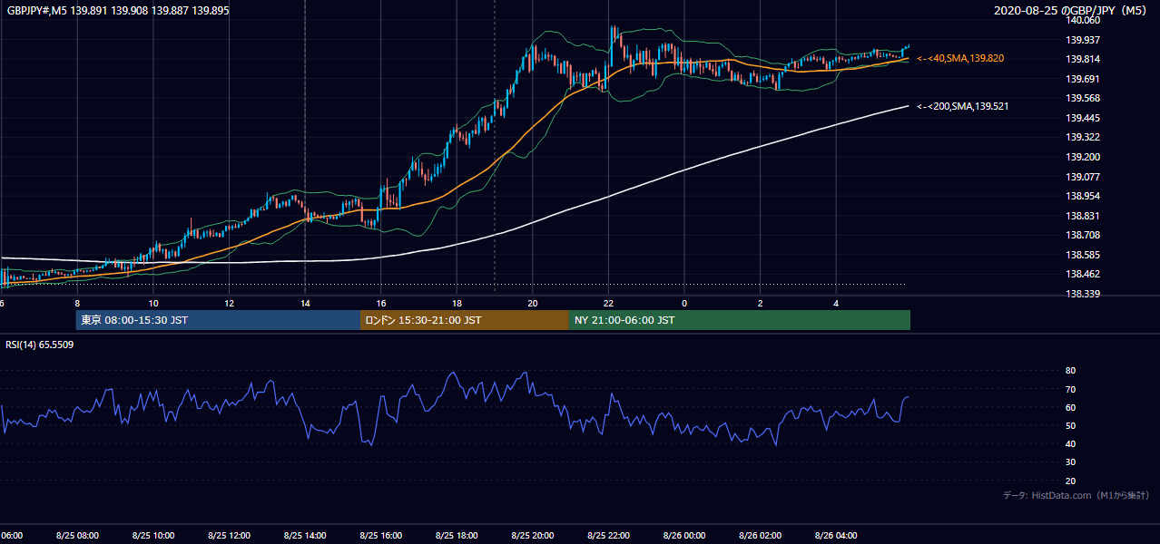Click hour 18 on price chart axis
Image resolution: width=1160 pixels, height=544 pixels.
tap(457, 303)
